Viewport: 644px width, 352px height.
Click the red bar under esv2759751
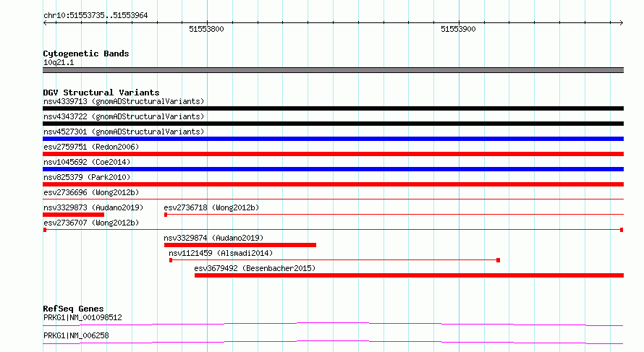333,154
